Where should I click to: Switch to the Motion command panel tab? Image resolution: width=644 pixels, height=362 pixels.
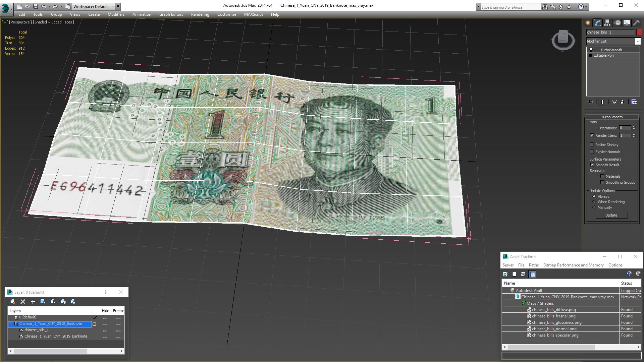coord(618,23)
